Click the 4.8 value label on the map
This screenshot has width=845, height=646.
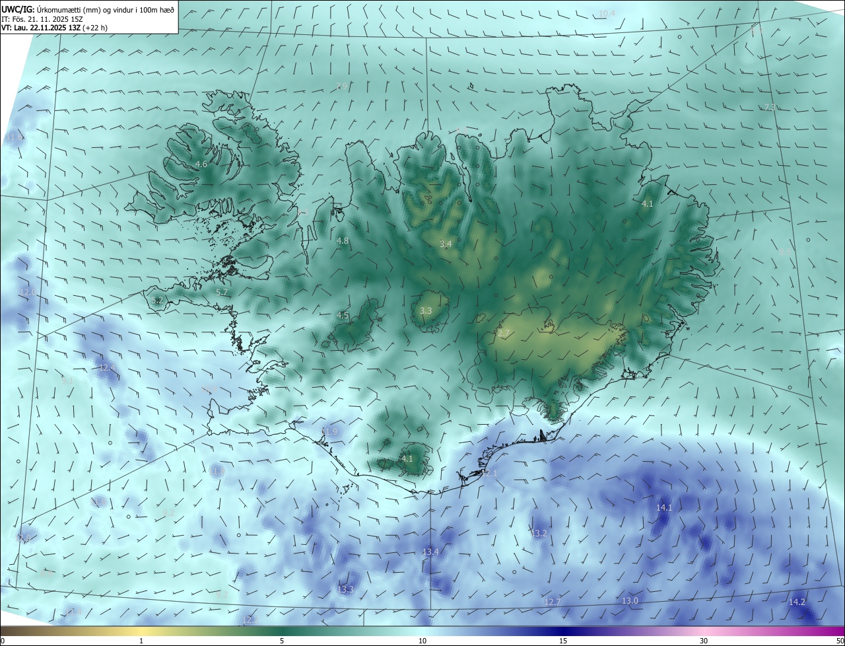342,241
